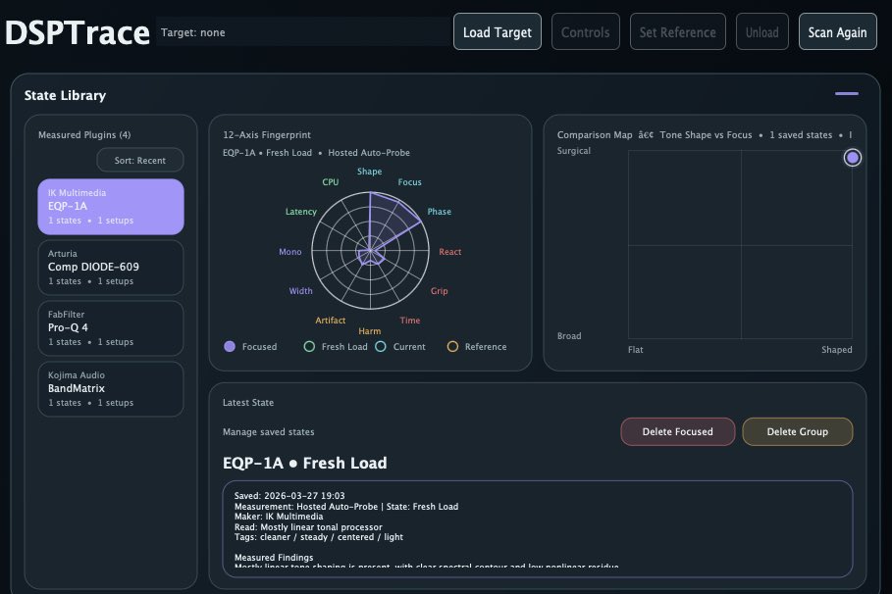The width and height of the screenshot is (892, 594).
Task: Click the Latency axis label
Action: [301, 212]
